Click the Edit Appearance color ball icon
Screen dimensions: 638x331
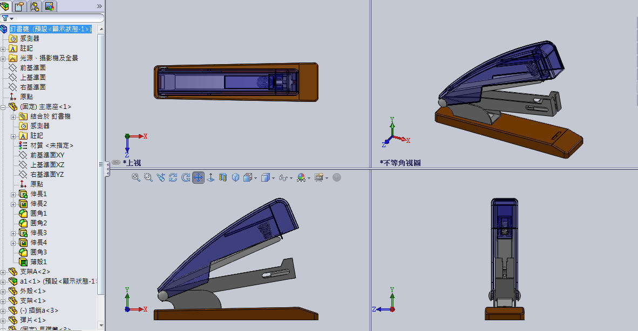301,177
